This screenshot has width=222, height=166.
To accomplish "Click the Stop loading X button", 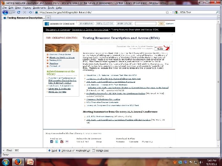I will [25, 12].
